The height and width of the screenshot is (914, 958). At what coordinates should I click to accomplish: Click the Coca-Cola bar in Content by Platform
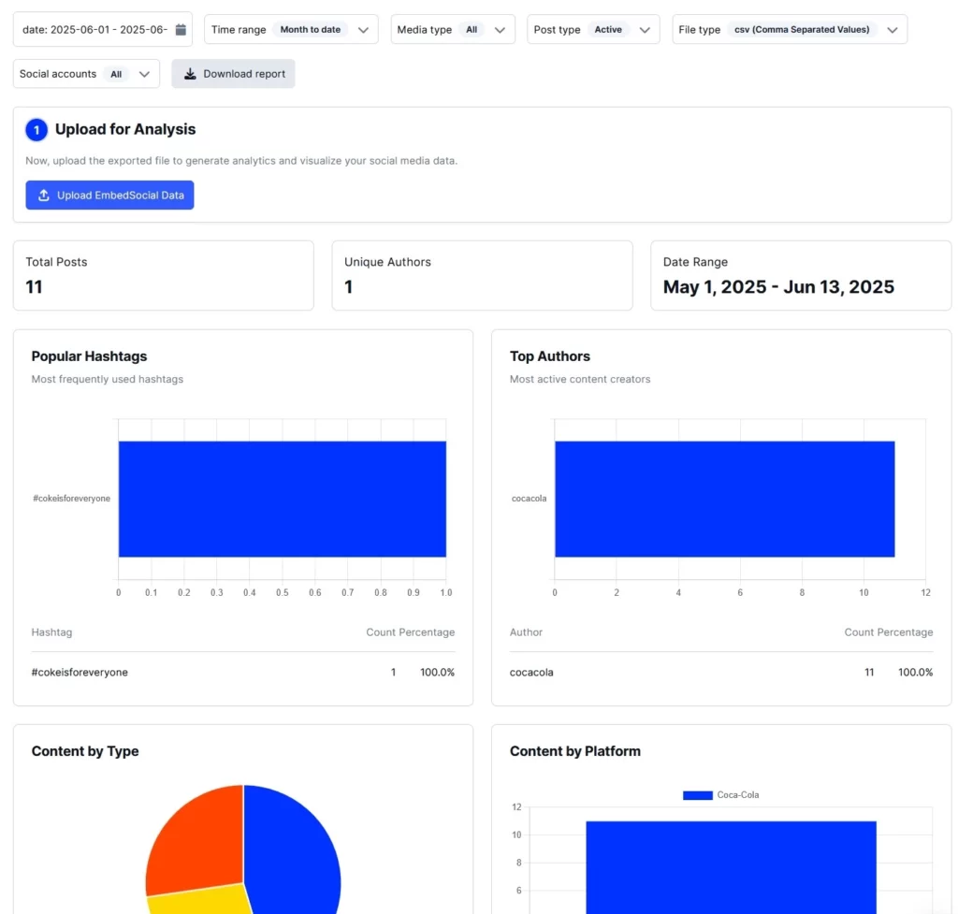coord(732,867)
